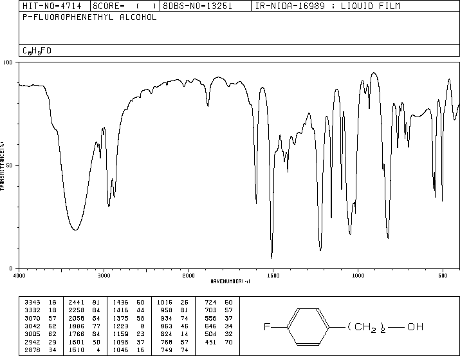Screen dimensions: 460x356
Task: Click the 1000 x-axis tick label
Action: [358, 276]
